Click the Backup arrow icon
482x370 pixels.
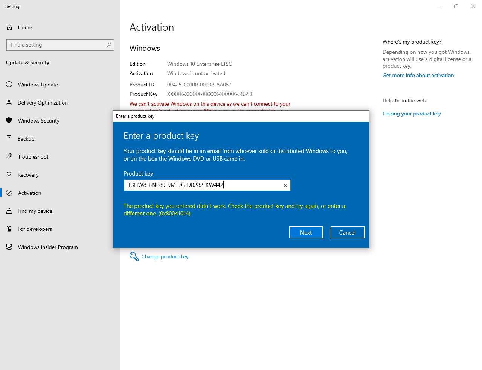(x=9, y=139)
